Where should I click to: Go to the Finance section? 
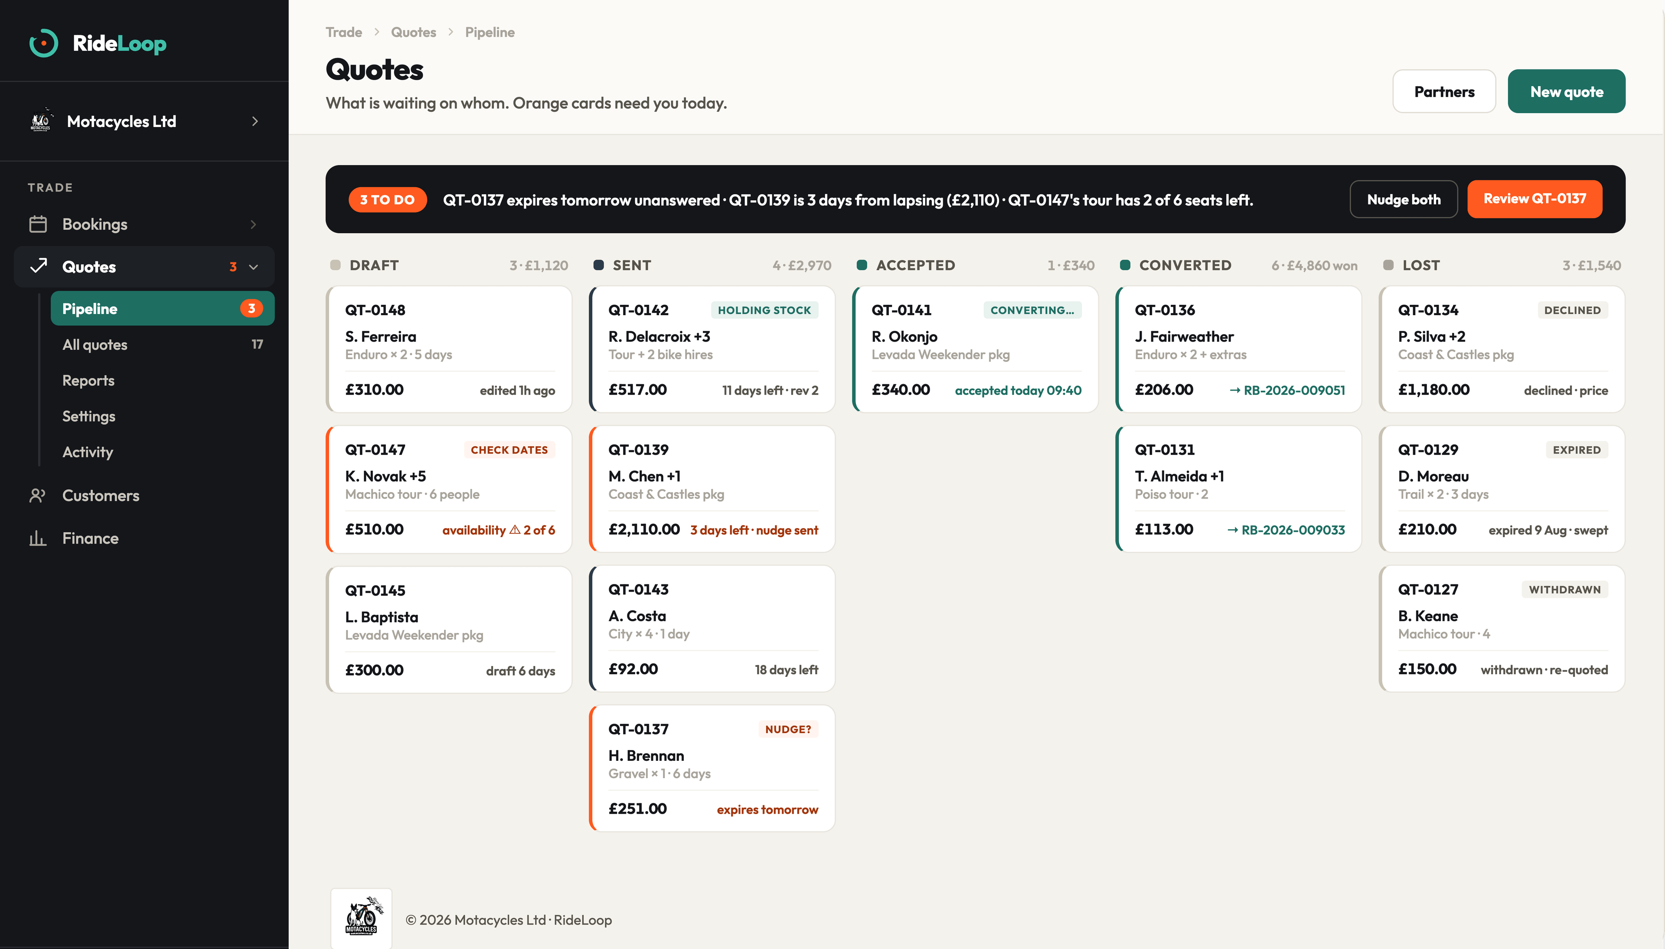144,538
